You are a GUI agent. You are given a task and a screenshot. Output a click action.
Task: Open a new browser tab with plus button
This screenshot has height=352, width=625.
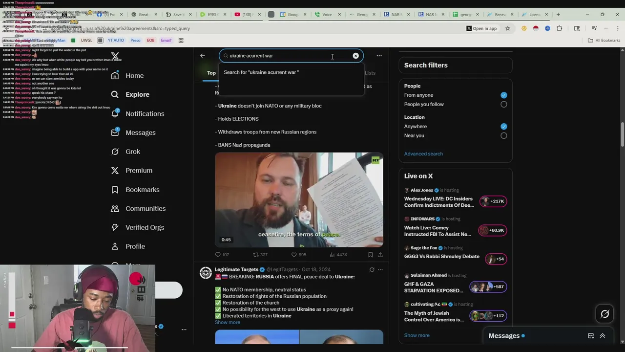click(559, 15)
